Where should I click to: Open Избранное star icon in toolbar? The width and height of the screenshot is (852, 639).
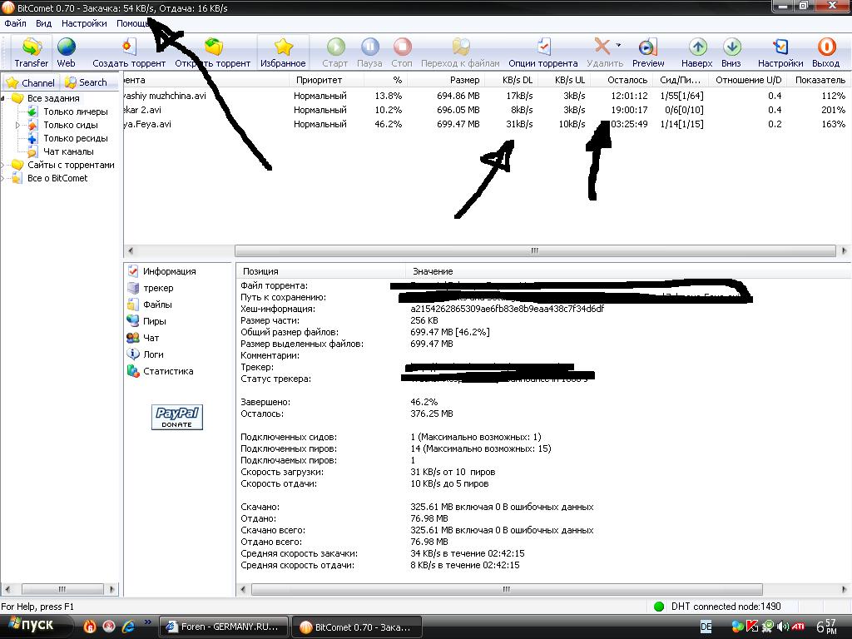(283, 47)
